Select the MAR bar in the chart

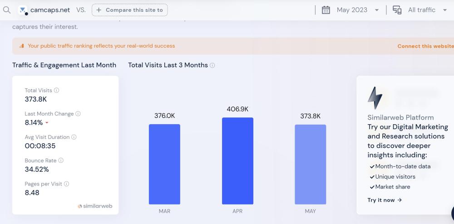pos(164,164)
